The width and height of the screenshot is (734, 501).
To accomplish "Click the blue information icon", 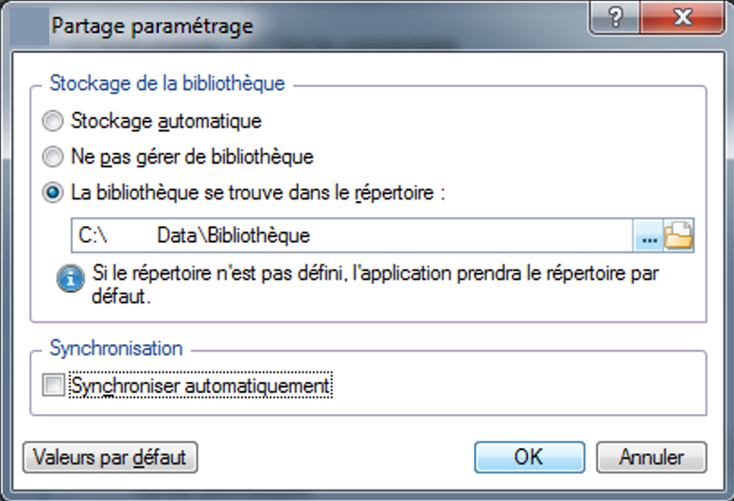I will point(71,278).
